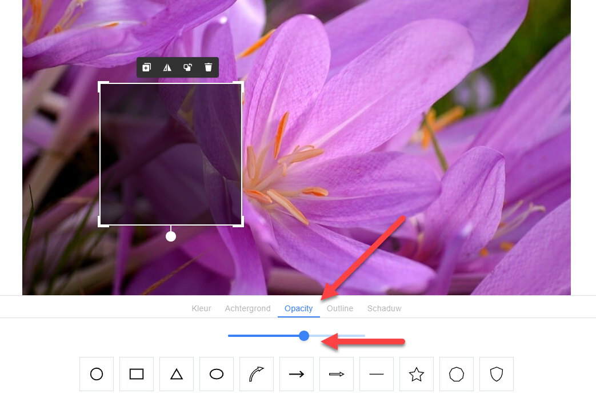
Task: Select the Opacity tab
Action: pyautogui.click(x=298, y=308)
